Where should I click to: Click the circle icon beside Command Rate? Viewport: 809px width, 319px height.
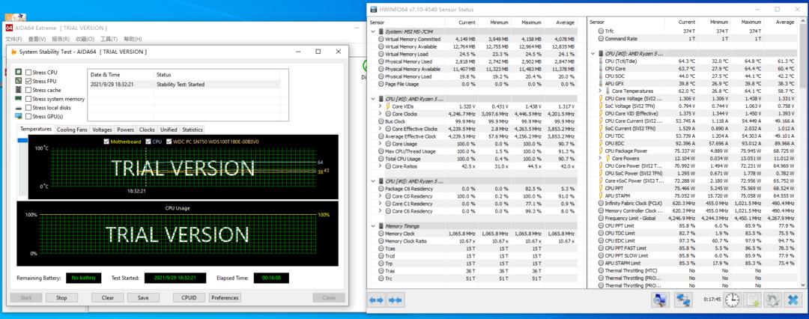601,39
